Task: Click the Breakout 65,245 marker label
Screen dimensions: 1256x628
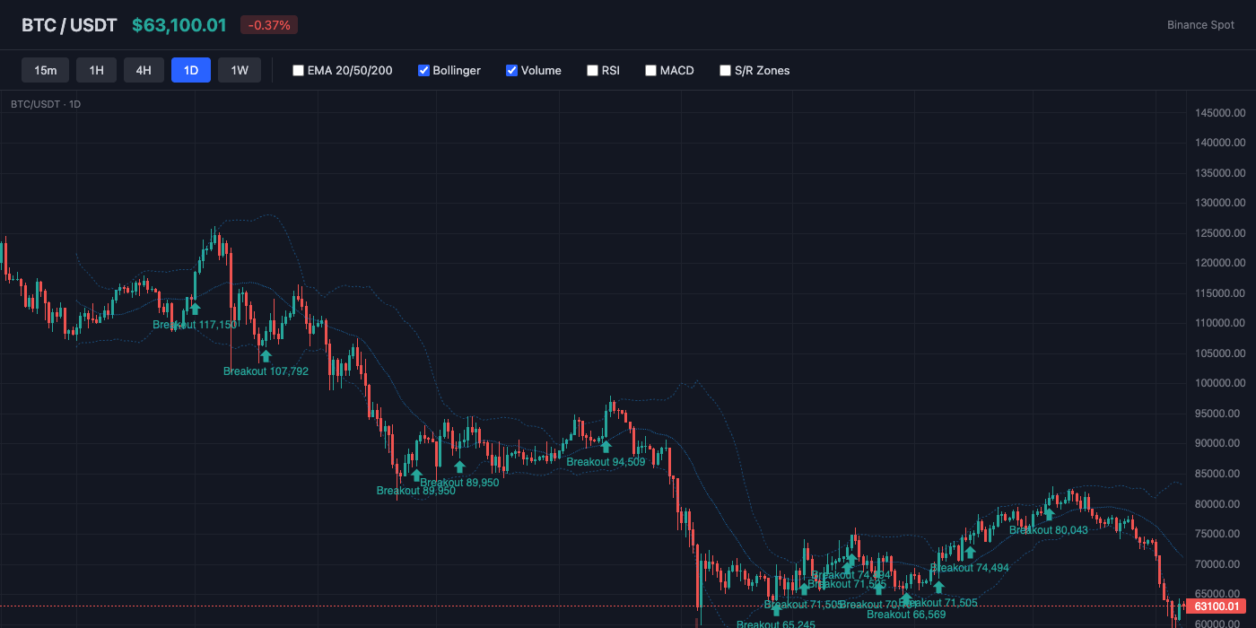Action: pyautogui.click(x=776, y=624)
